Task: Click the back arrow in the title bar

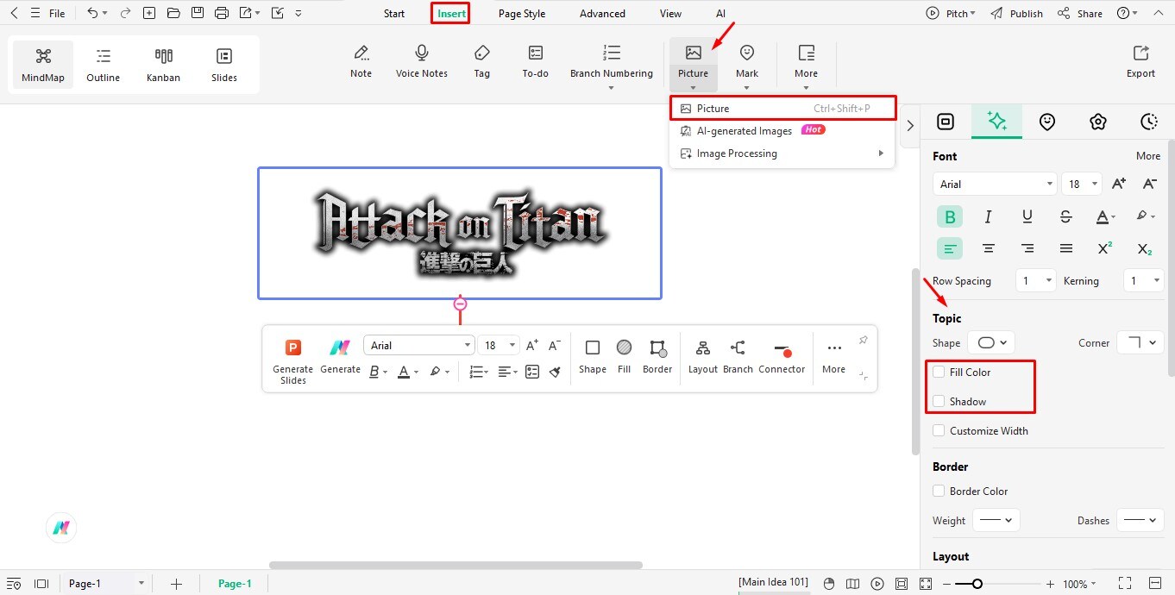Action: tap(14, 13)
